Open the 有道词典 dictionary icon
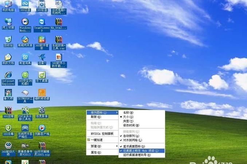Screen dimensions: 247x164 click(x=25, y=57)
